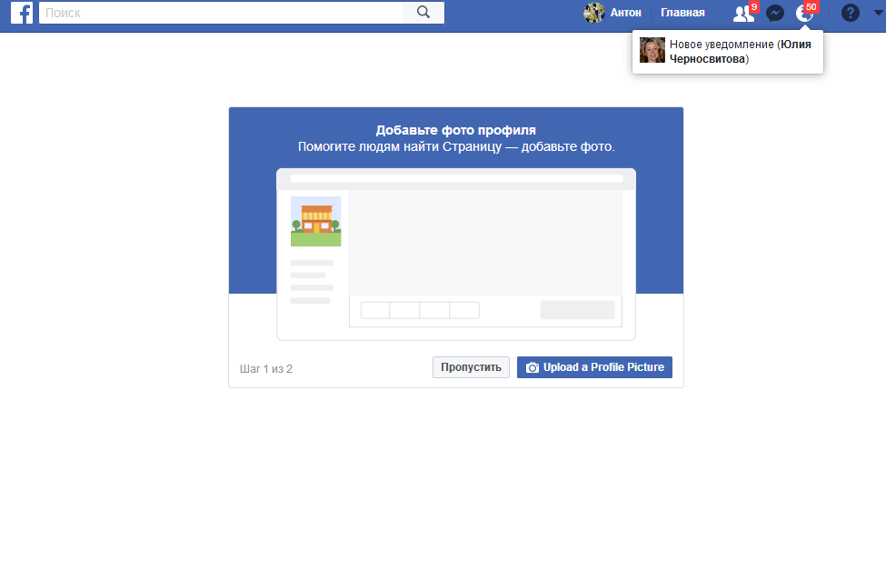Image resolution: width=886 pixels, height=581 pixels.
Task: Expand the account dropdown arrow
Action: (876, 13)
